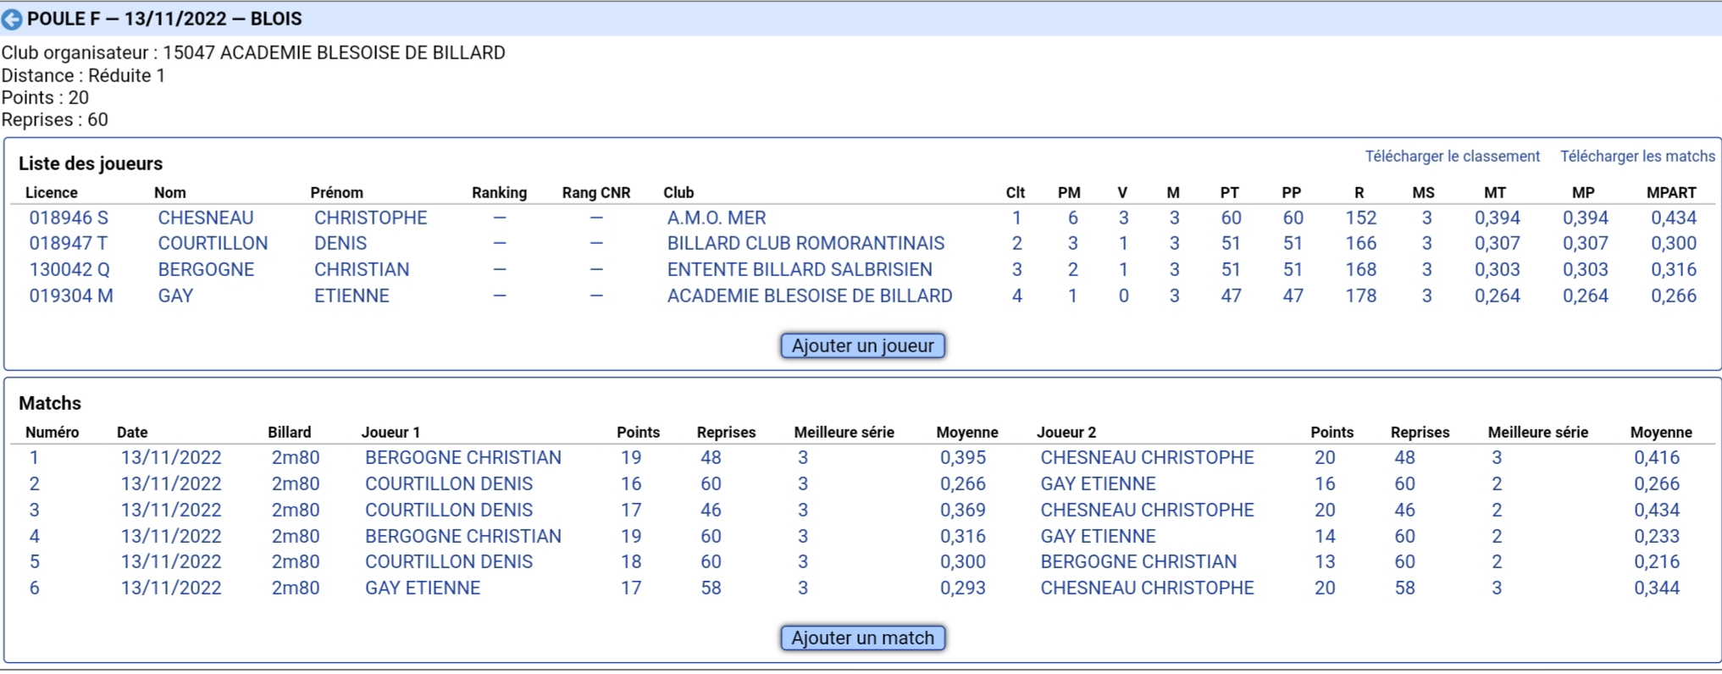
Task: Select player name BERGOGNE in list
Action: pyautogui.click(x=206, y=269)
